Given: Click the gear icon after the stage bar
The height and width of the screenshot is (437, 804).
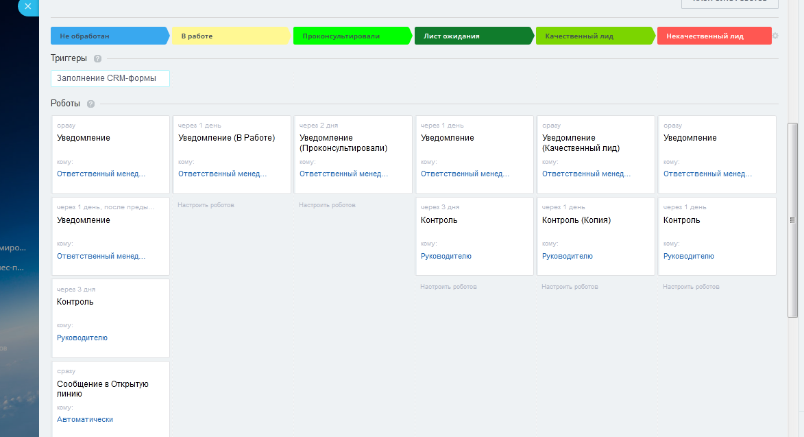Looking at the screenshot, I should [775, 36].
